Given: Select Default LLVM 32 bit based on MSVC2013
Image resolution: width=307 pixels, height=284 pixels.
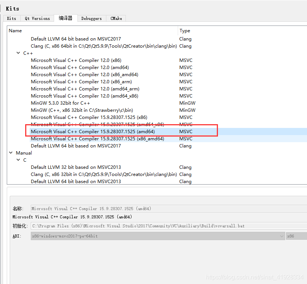Looking at the screenshot, I should tap(76, 167).
